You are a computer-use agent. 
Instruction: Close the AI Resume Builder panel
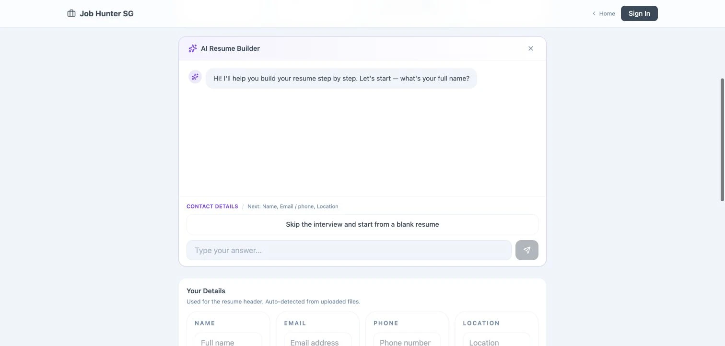pos(531,48)
